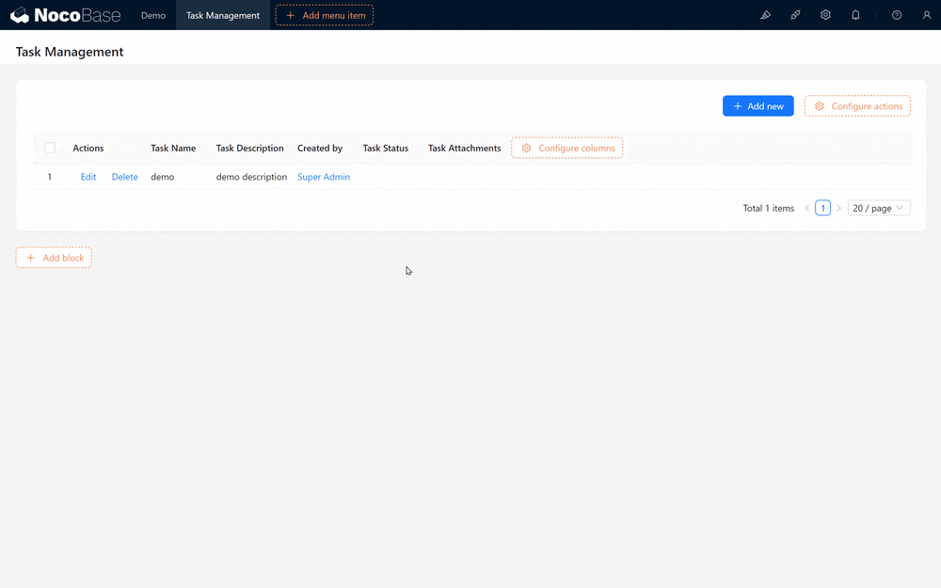The height and width of the screenshot is (588, 941).
Task: Click the Created by column header
Action: coord(320,149)
